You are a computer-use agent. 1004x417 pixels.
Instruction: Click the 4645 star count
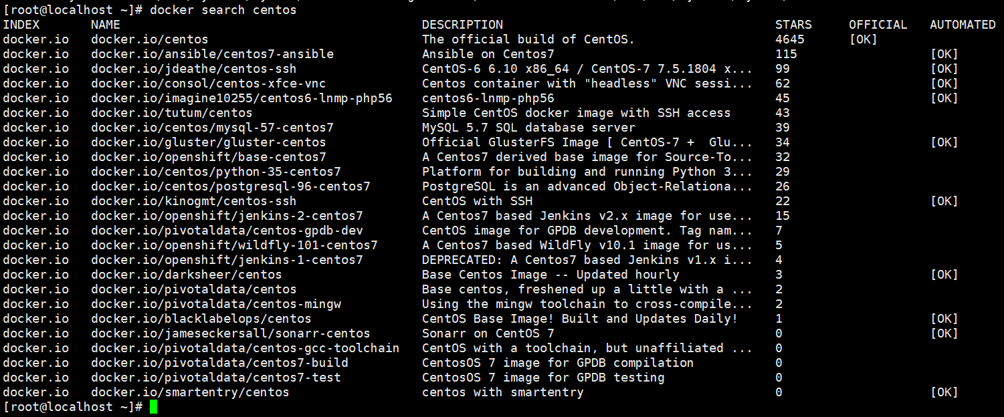coord(790,39)
